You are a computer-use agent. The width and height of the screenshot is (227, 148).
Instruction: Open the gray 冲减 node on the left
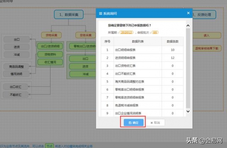pos(17,55)
